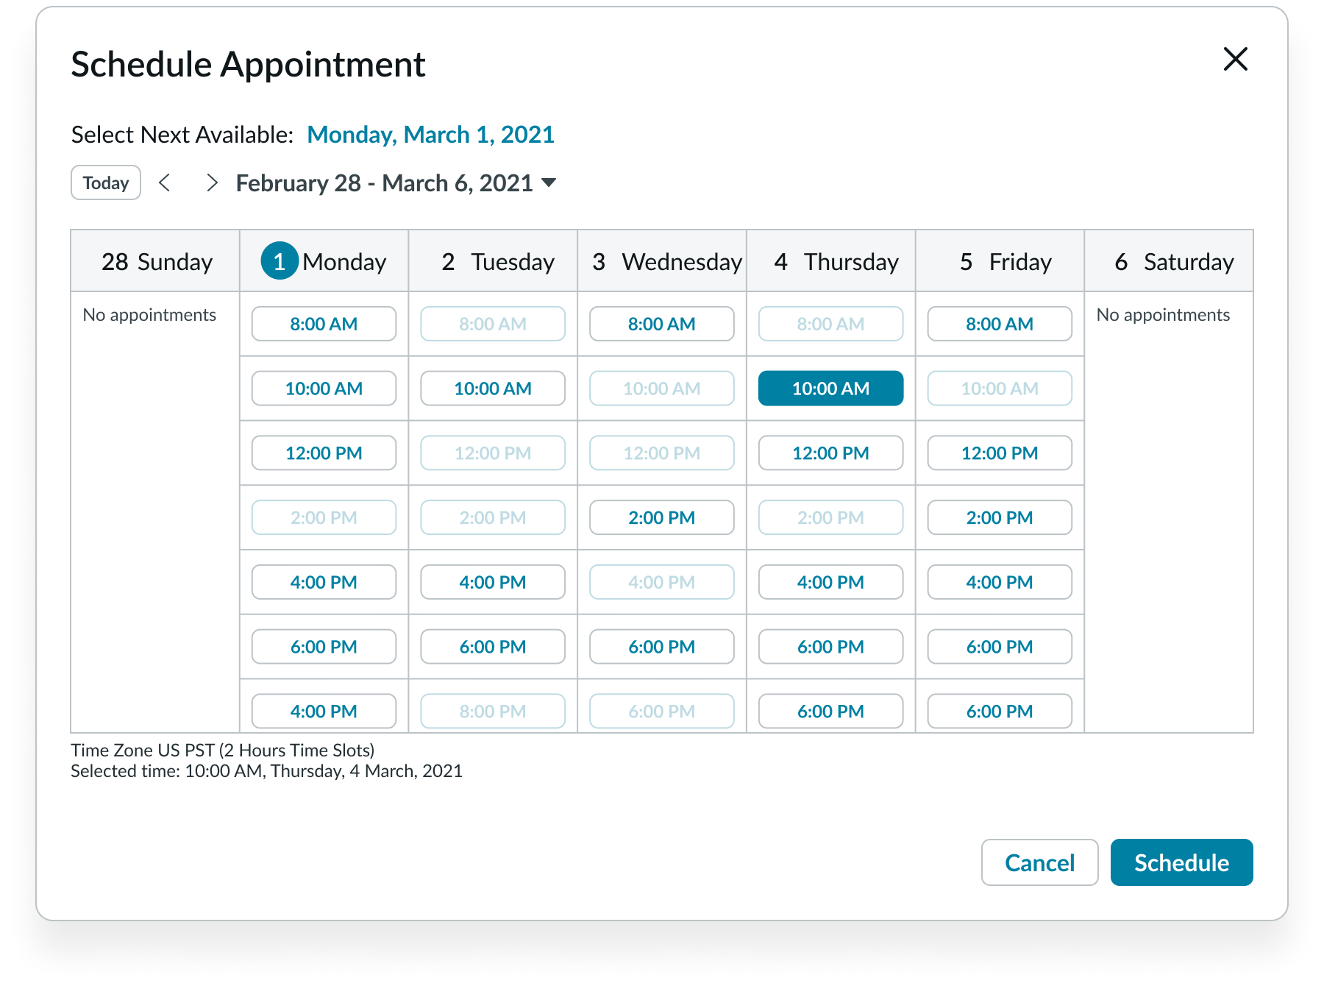Navigate to the next week
Screen dimensions: 1324x986
coord(213,182)
